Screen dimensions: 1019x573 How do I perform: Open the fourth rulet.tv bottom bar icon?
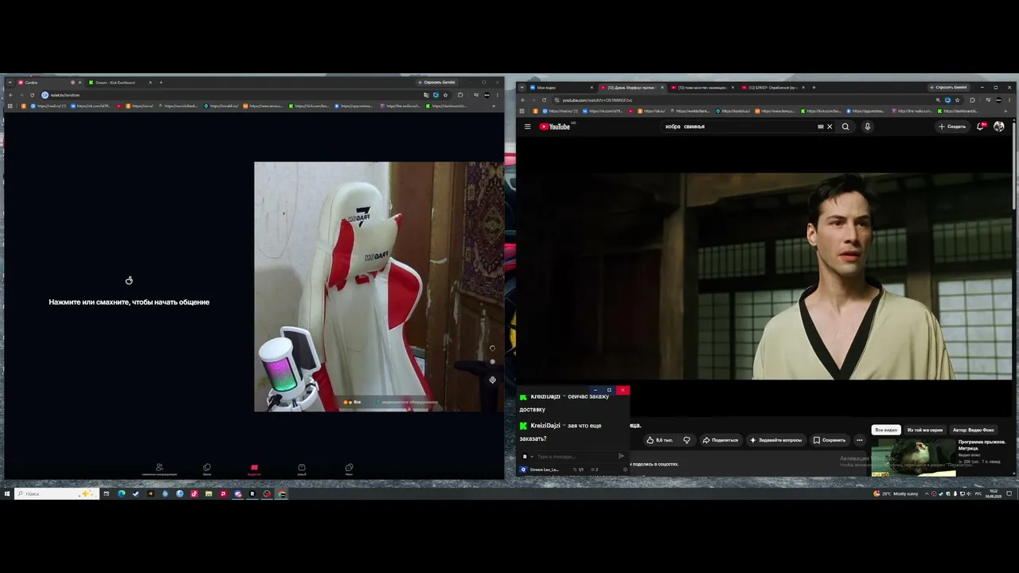coord(302,469)
